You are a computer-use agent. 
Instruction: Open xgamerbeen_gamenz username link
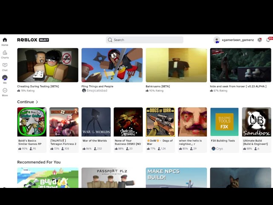click(x=238, y=40)
